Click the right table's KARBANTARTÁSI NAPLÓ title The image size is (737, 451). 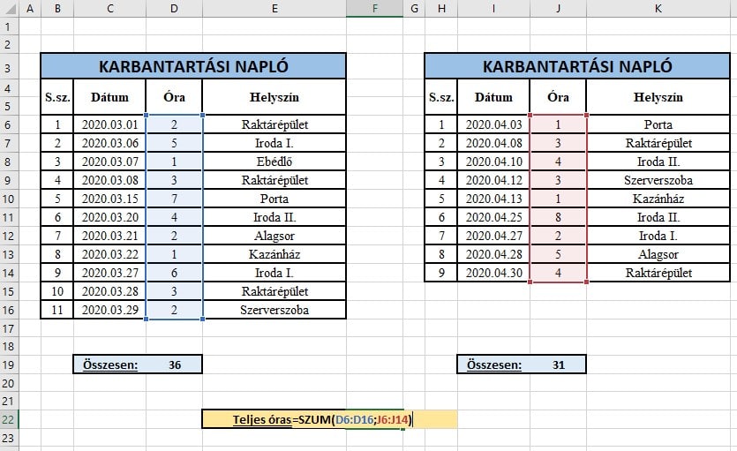click(577, 66)
